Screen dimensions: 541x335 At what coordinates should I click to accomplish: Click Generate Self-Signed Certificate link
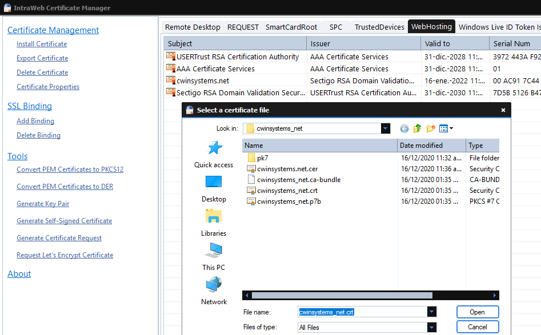[x=64, y=221]
